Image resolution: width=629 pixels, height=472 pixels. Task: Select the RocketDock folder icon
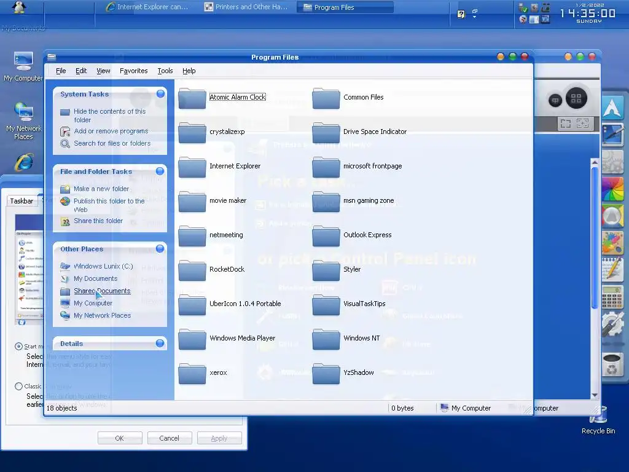[x=192, y=271]
